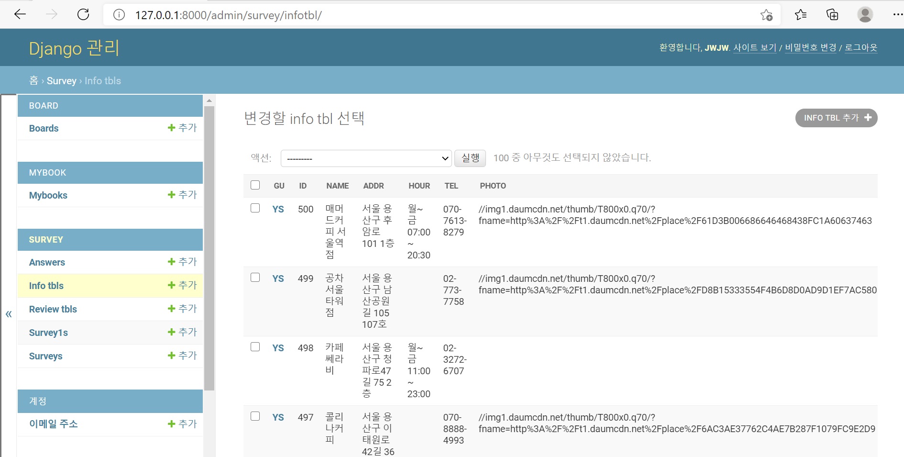Open the 액션 action dropdown
This screenshot has width=904, height=457.
366,158
